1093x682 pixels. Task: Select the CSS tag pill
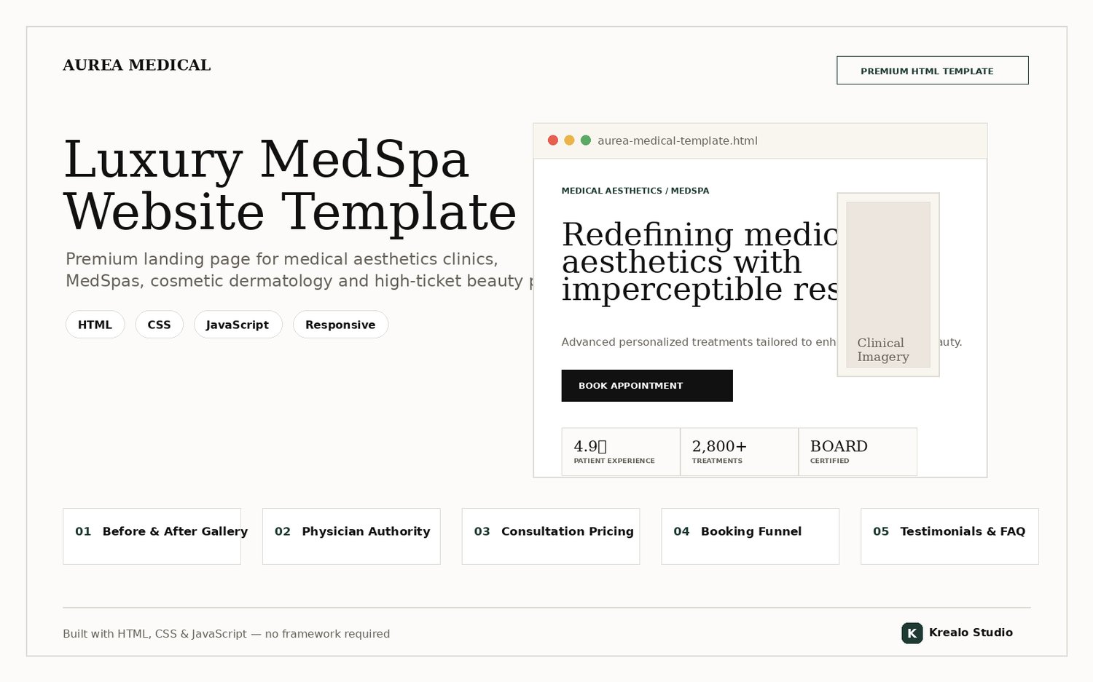pos(160,325)
